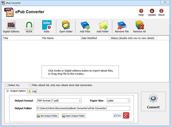Import books from Digital Editions

pyautogui.click(x=11, y=27)
